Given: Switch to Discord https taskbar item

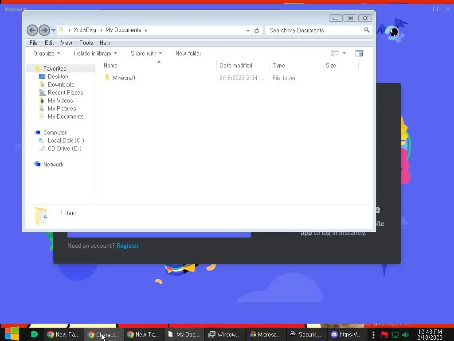Looking at the screenshot, I should pyautogui.click(x=346, y=334).
